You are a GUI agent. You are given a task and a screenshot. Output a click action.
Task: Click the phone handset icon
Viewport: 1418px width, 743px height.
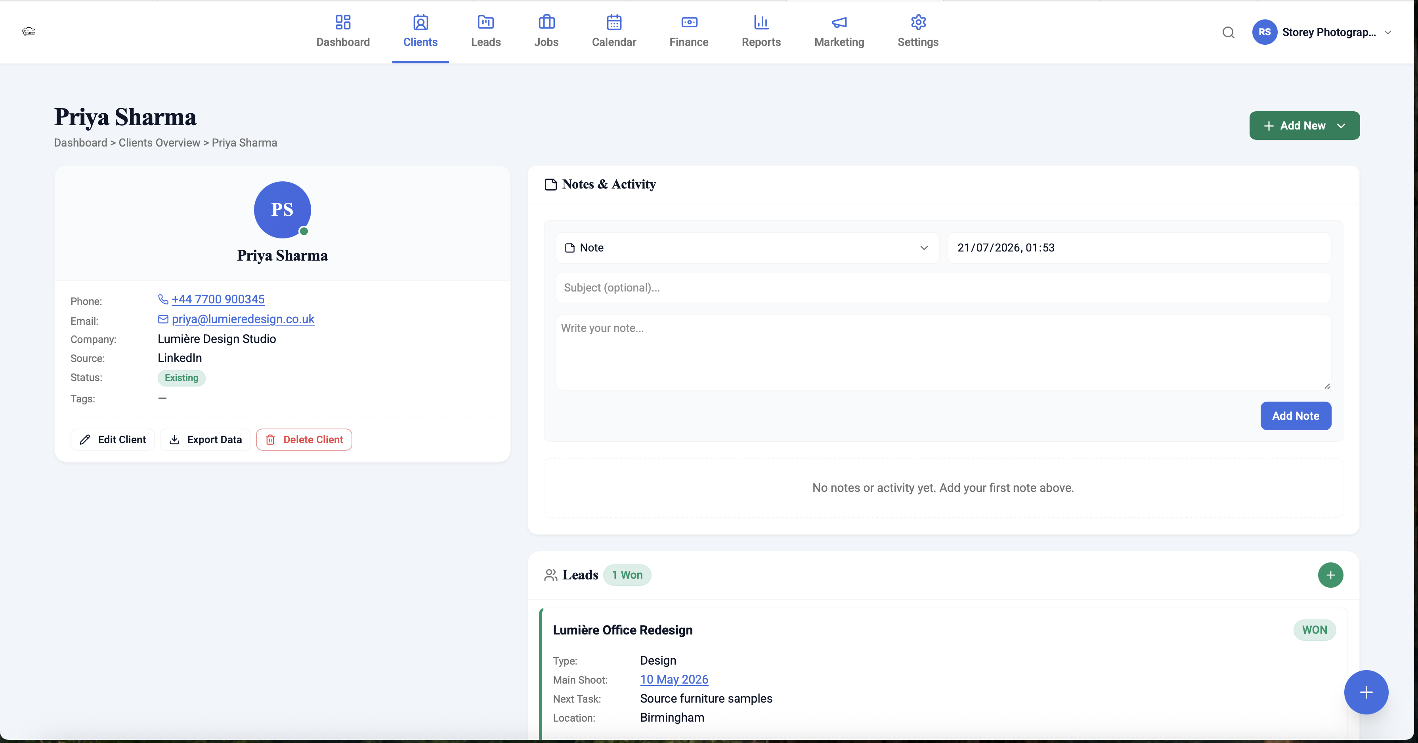pos(163,299)
